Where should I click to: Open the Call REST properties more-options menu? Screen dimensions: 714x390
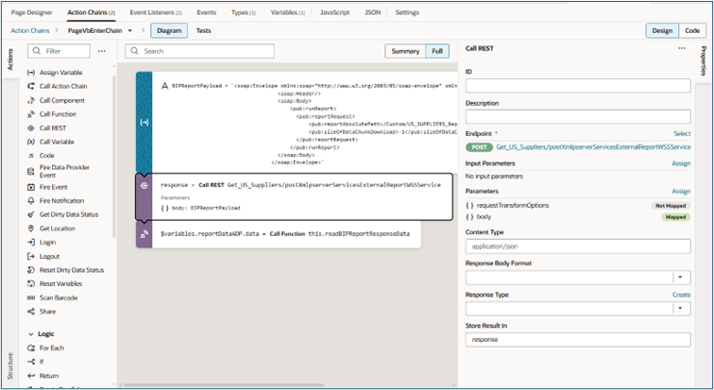(682, 47)
